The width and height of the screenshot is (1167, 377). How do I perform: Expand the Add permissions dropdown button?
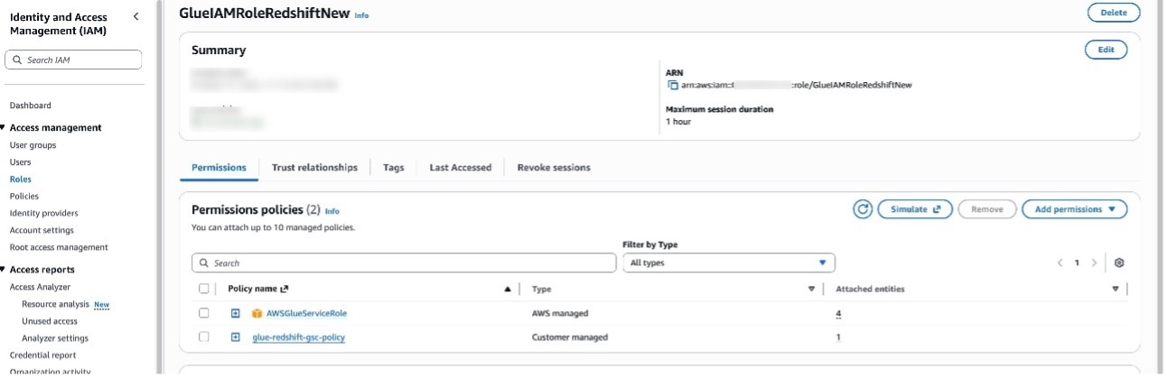click(1074, 209)
